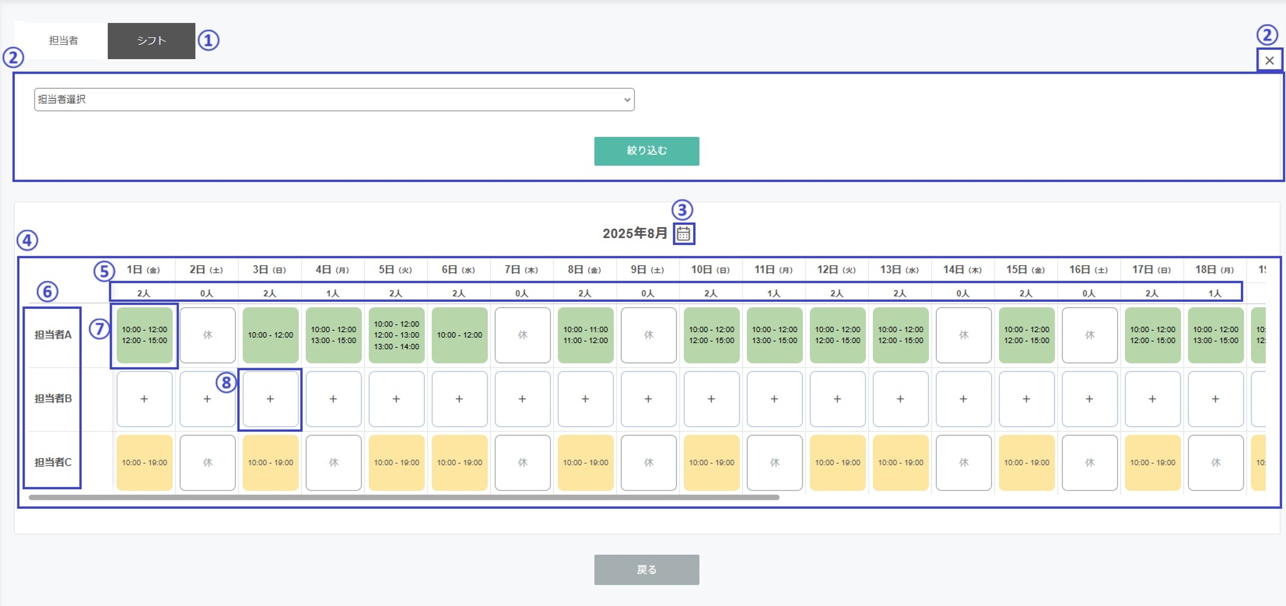Open 担当者C rest cell on 2日
This screenshot has width=1286, height=606.
click(208, 463)
